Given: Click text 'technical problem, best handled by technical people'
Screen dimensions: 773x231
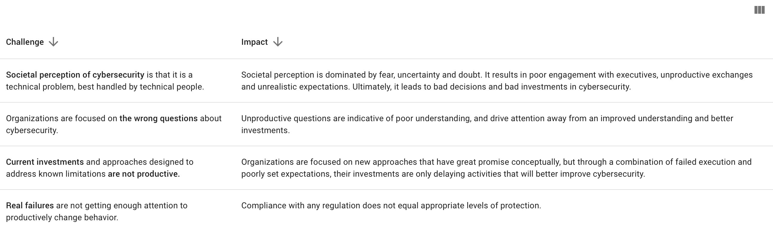Looking at the screenshot, I should tap(104, 87).
